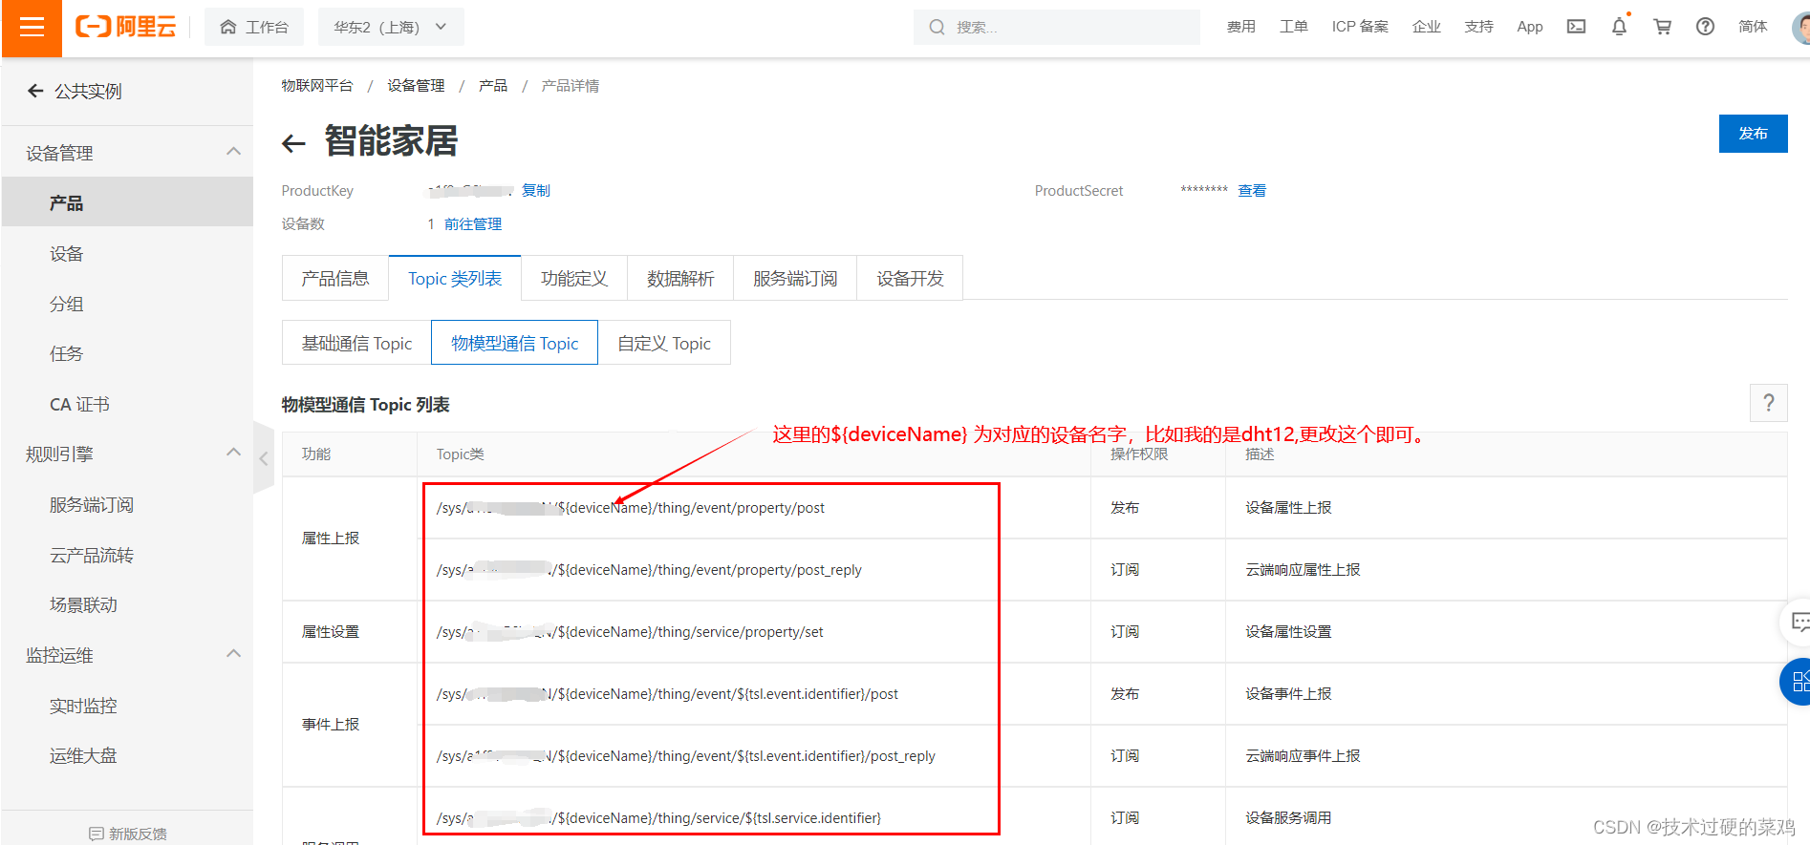
Task: Open 新版反馈 at the sidebar bottom
Action: point(127,834)
